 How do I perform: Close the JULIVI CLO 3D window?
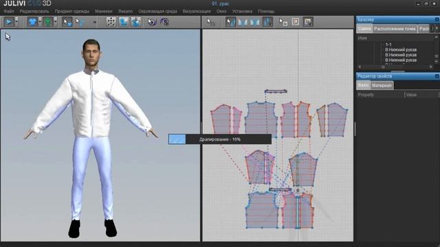[434, 3]
